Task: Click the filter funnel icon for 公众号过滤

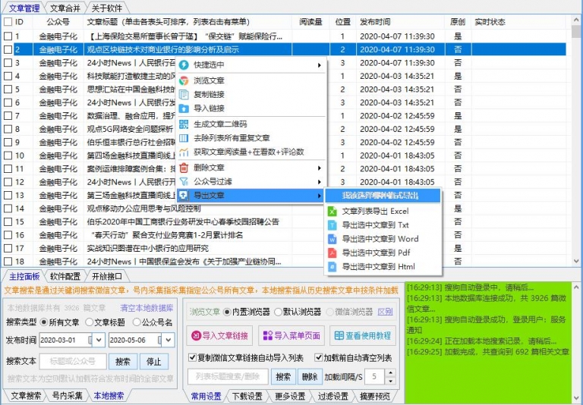Action: (184, 182)
